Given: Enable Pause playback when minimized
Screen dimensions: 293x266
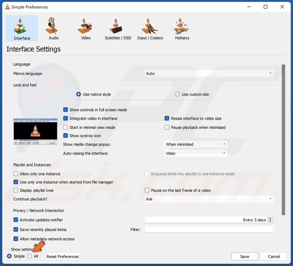Looking at the screenshot, I should (167, 127).
